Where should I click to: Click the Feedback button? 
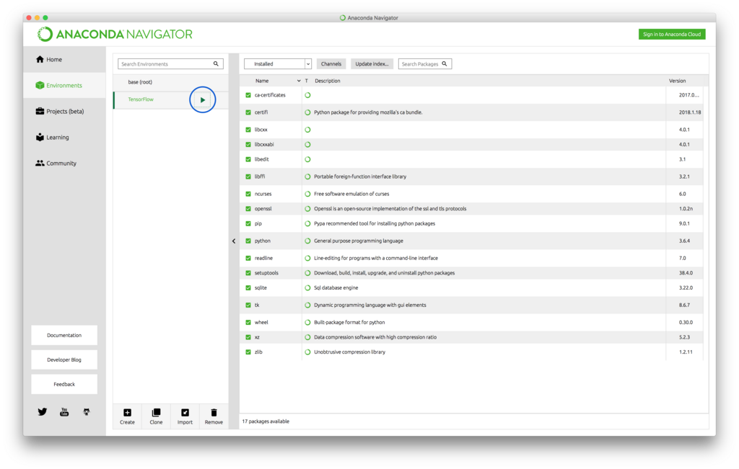pyautogui.click(x=64, y=384)
